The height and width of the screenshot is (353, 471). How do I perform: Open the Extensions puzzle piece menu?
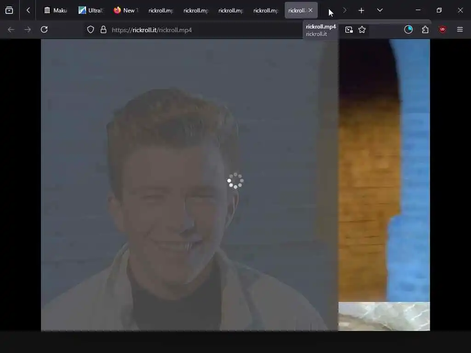pyautogui.click(x=425, y=29)
